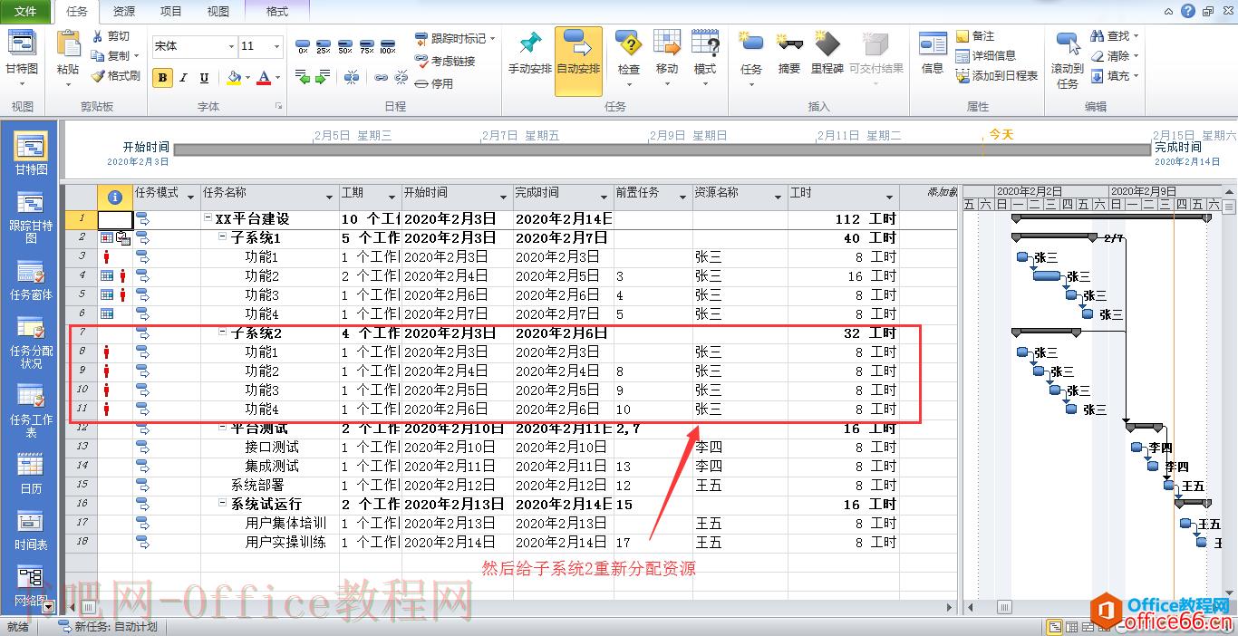
Task: Open the font name 宋体 dropdown
Action: pos(230,46)
